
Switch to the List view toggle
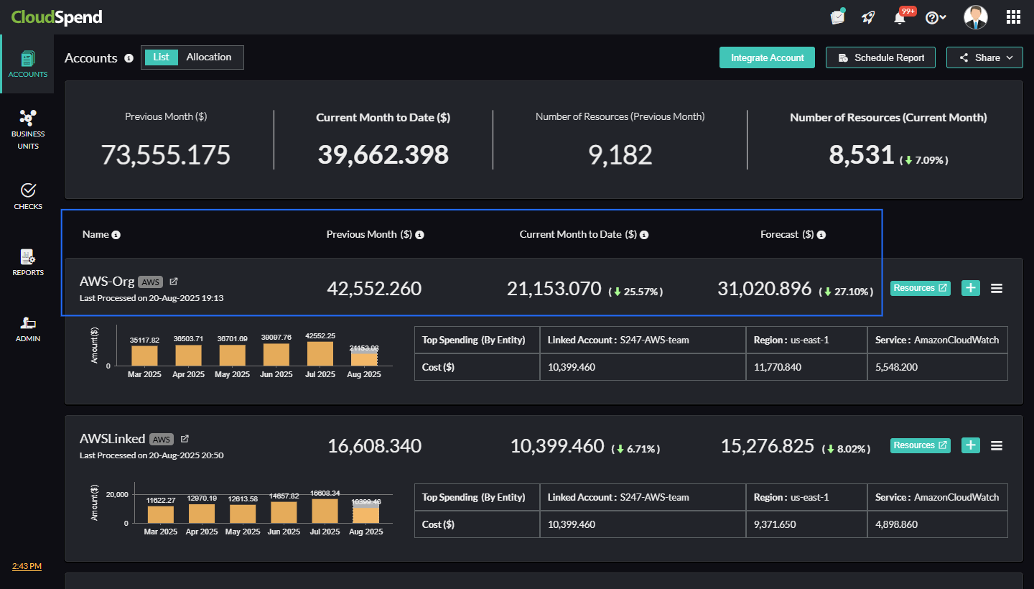(161, 57)
